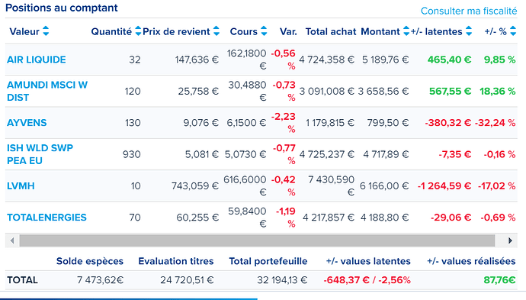This screenshot has height=300, width=526.
Task: Click the horizontal scrollbar thumb
Action: [x=257, y=240]
